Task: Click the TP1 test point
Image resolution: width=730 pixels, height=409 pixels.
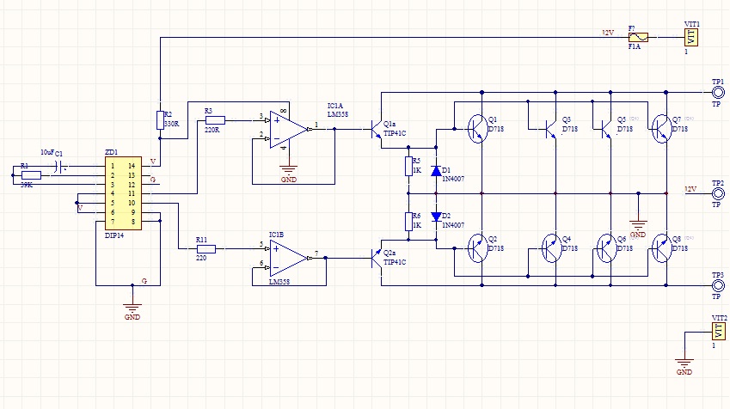Action: coord(718,93)
